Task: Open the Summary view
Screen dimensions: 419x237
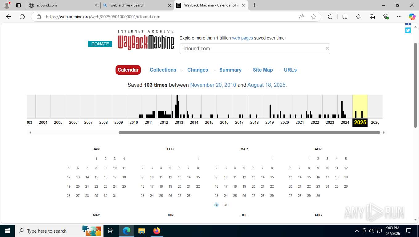Action: pos(230,70)
